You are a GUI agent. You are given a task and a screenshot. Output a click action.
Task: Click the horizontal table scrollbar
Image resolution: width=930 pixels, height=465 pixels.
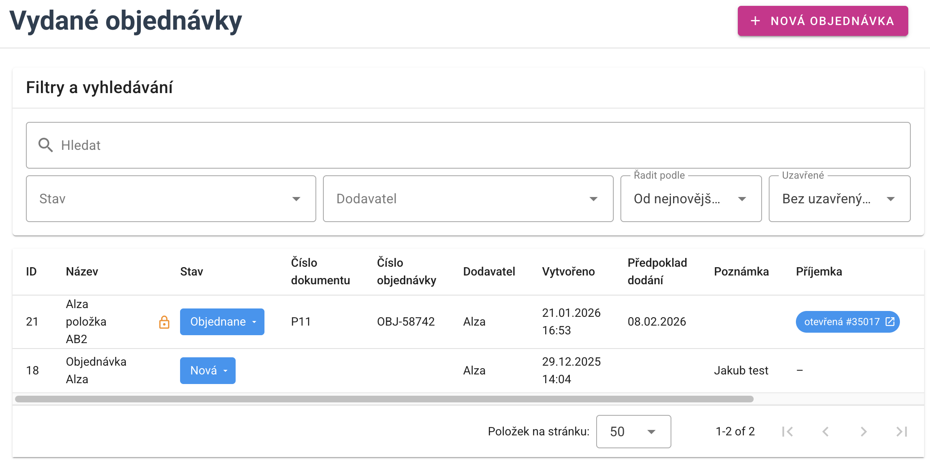(x=384, y=399)
